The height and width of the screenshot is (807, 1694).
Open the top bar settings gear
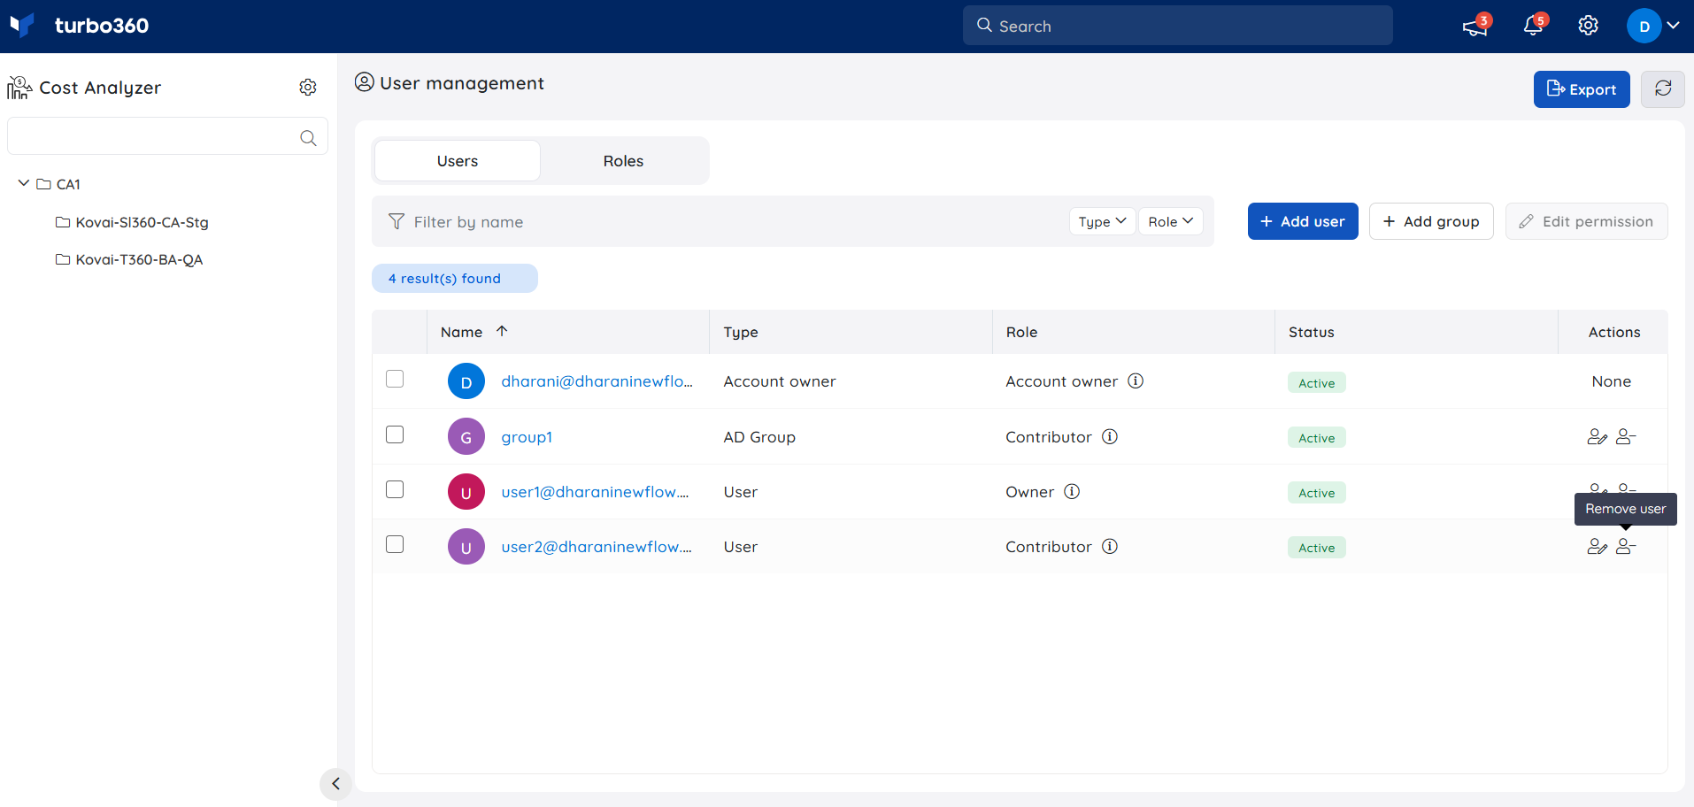1588,26
